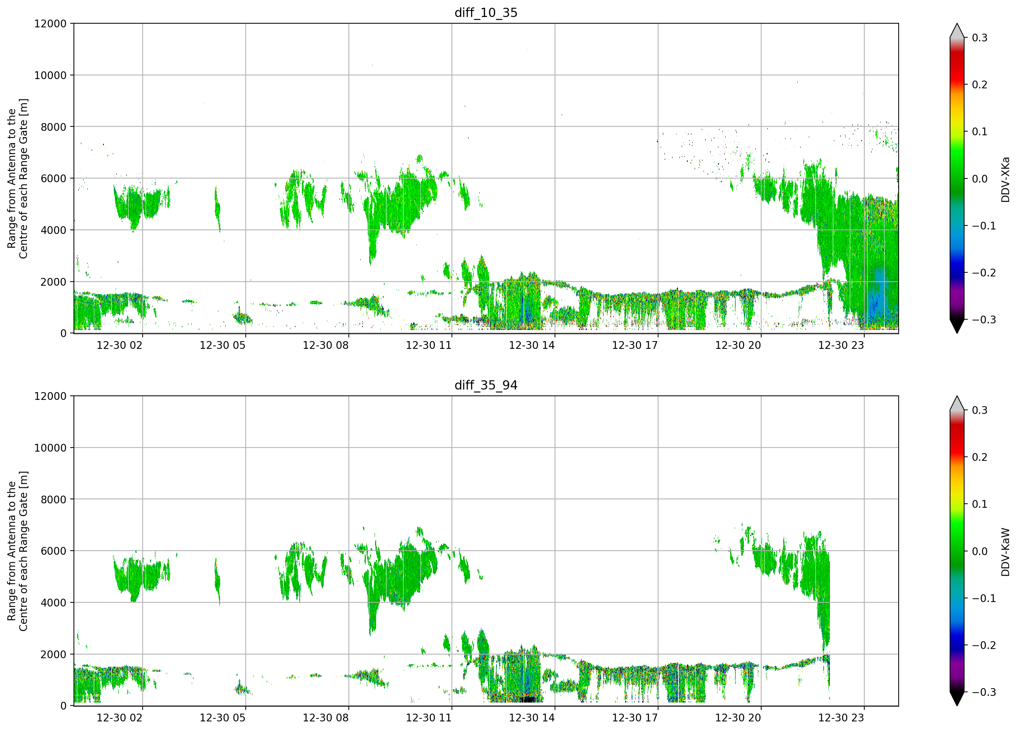This screenshot has height=731, width=1018.
Task: Click the 0 y-tick of the diff_35_94 plot
Action: (x=63, y=706)
